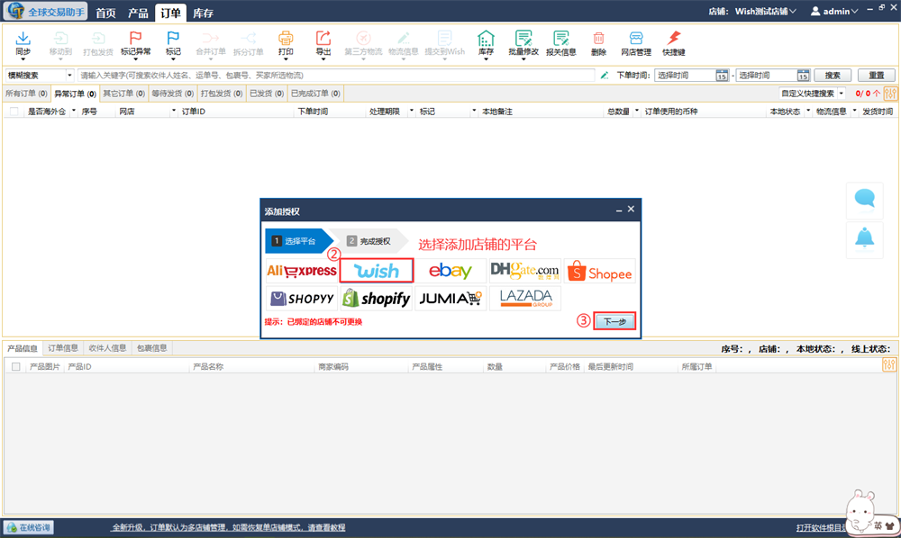The image size is (901, 538).
Task: Select the SHOPYY platform logo
Action: [302, 299]
